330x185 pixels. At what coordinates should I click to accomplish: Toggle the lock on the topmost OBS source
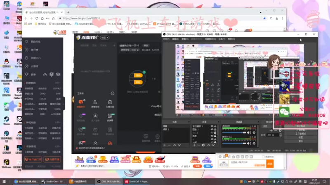(x=215, y=126)
